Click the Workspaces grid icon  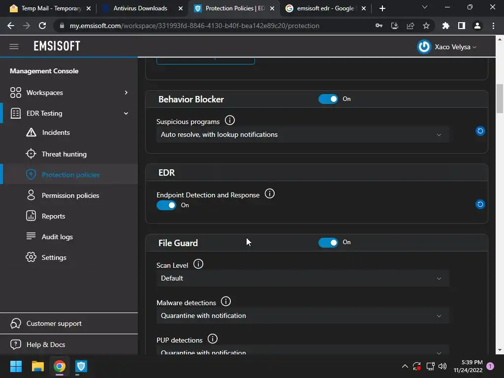point(15,93)
